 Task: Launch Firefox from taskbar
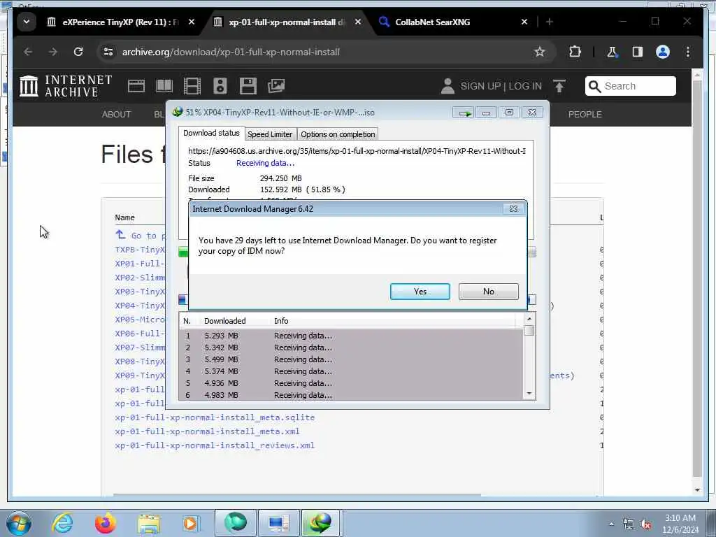(x=105, y=523)
